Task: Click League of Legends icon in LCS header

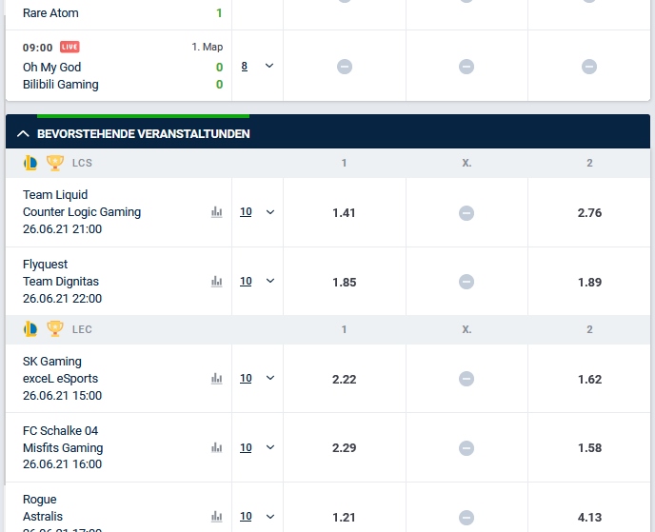Action: click(x=30, y=163)
